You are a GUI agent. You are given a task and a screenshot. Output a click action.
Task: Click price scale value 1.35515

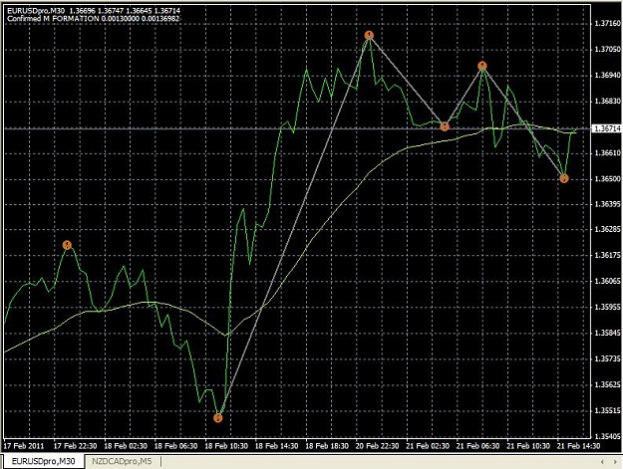pyautogui.click(x=608, y=410)
